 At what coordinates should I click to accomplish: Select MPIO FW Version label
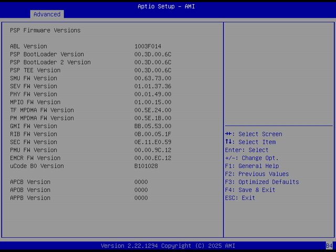(x=35, y=102)
